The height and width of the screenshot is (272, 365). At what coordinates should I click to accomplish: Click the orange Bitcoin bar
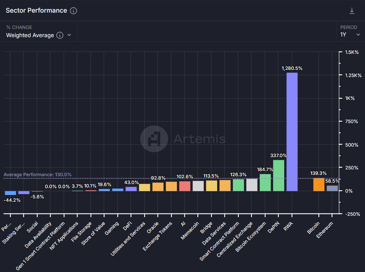pos(319,184)
